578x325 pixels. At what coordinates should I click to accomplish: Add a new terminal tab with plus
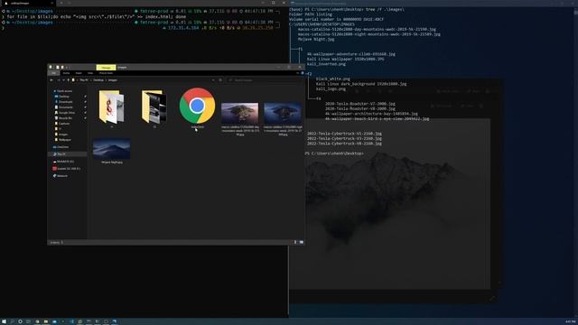tap(61, 3)
